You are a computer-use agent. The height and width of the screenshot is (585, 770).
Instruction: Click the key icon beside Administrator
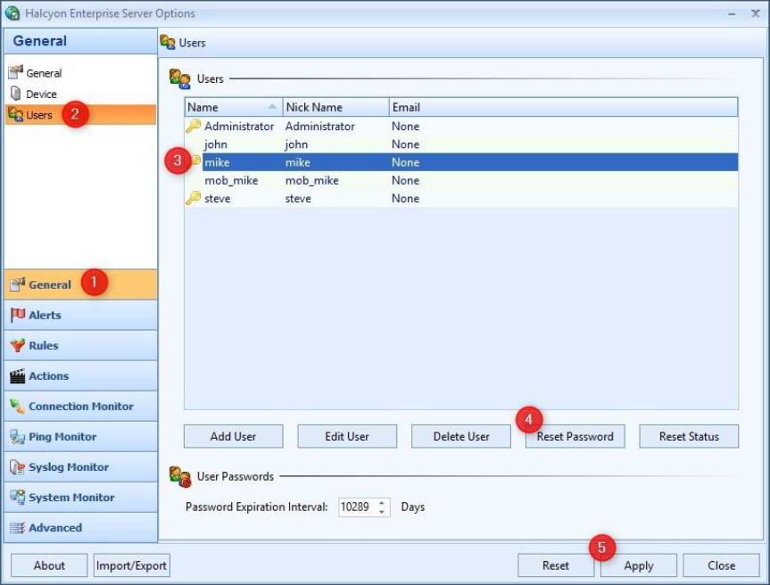point(194,127)
